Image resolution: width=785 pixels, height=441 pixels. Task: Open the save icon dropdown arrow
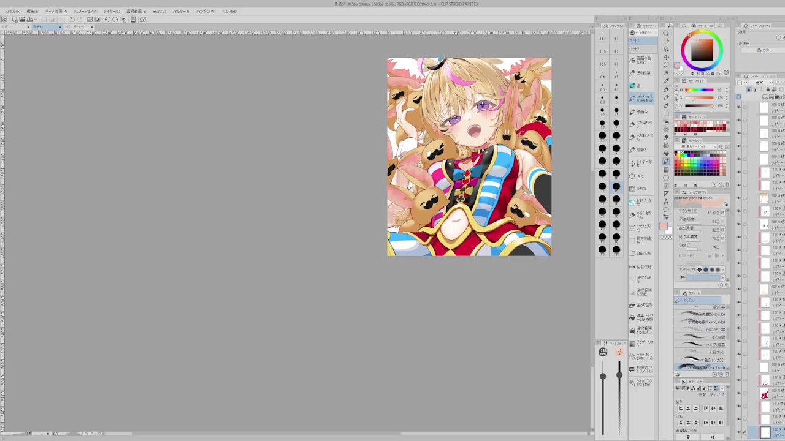tap(34, 20)
